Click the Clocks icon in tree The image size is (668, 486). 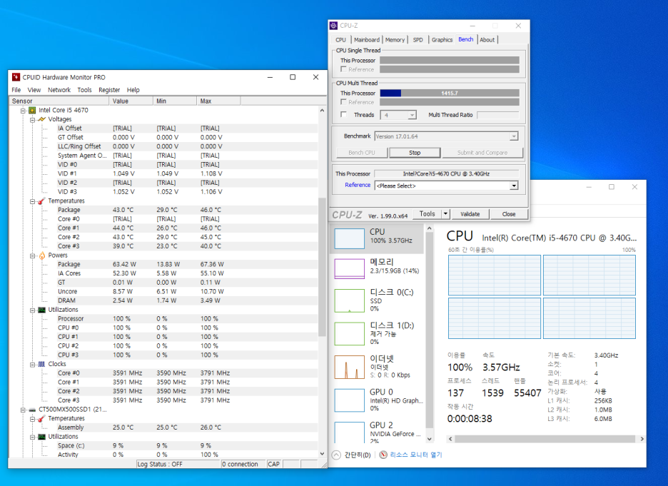[x=41, y=364]
